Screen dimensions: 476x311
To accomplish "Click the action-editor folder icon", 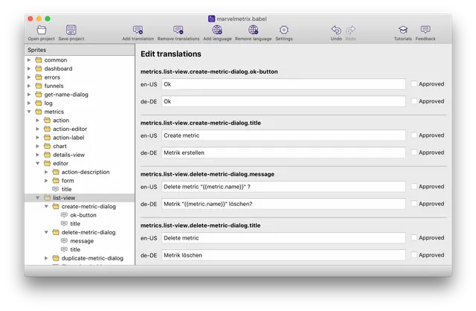I will (x=47, y=129).
